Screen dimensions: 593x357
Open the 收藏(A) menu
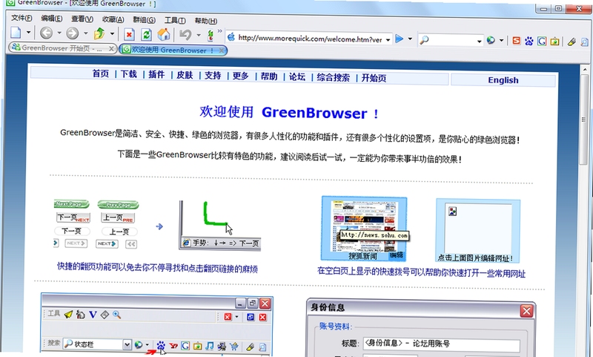[113, 19]
